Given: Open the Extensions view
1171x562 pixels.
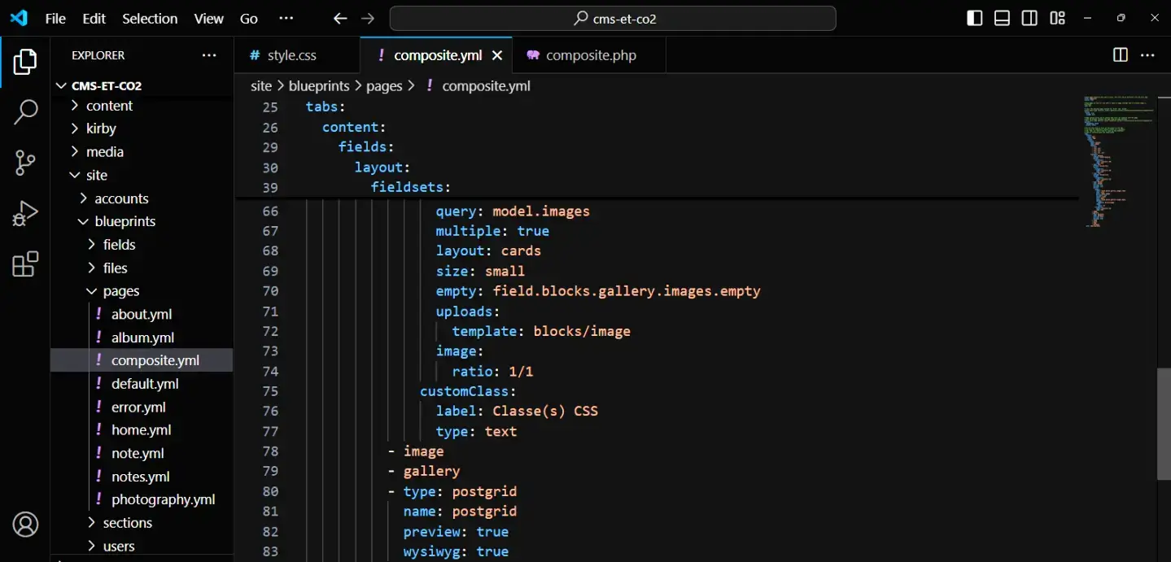Looking at the screenshot, I should tap(25, 264).
